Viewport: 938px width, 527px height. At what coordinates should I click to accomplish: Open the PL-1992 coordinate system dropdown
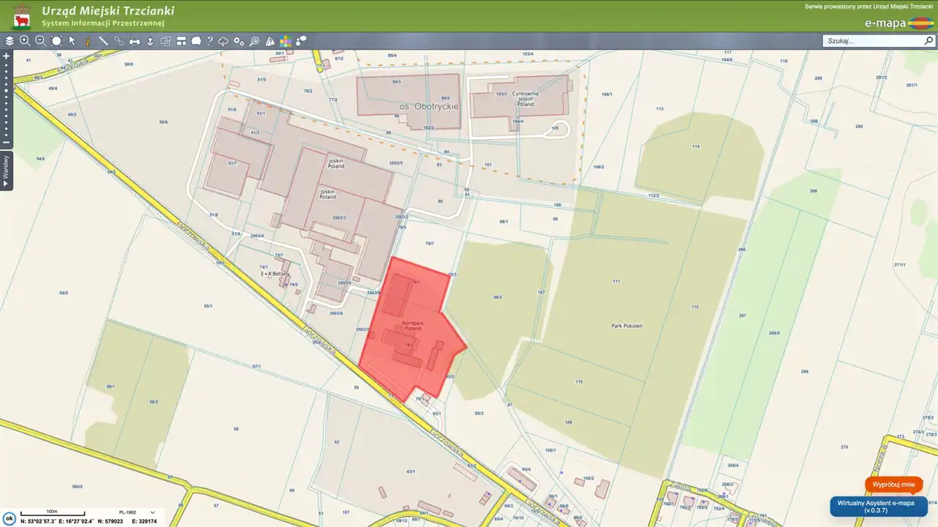point(152,512)
